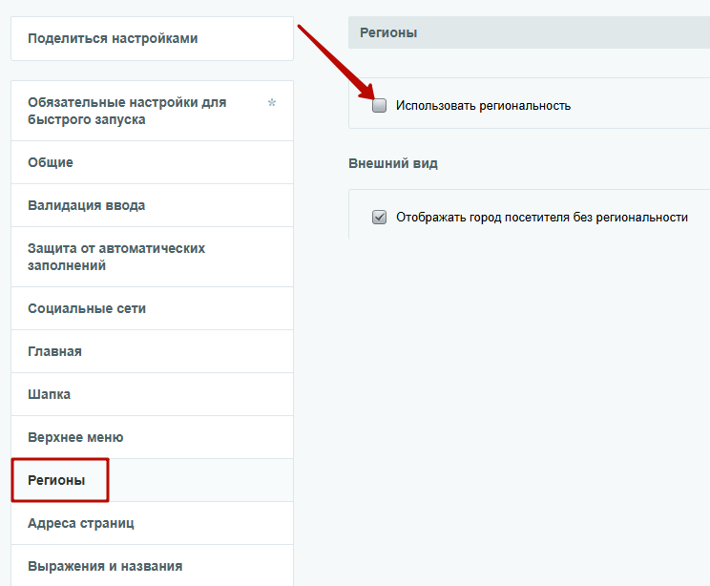Open Обязательные настройки для быстрого запуска

[x=152, y=111]
